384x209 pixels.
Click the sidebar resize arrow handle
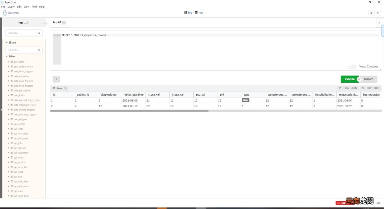click(46, 23)
